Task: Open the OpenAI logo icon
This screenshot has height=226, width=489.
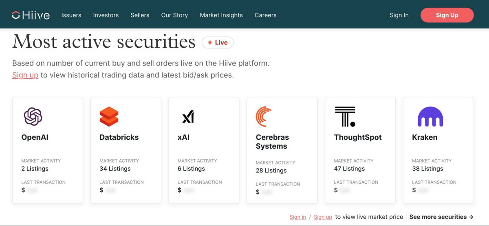Action: coord(33,116)
